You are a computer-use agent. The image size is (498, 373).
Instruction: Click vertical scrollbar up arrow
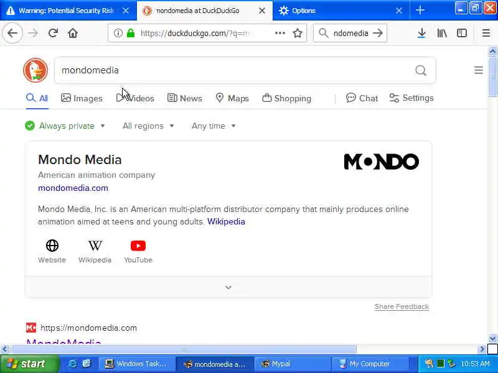click(492, 51)
